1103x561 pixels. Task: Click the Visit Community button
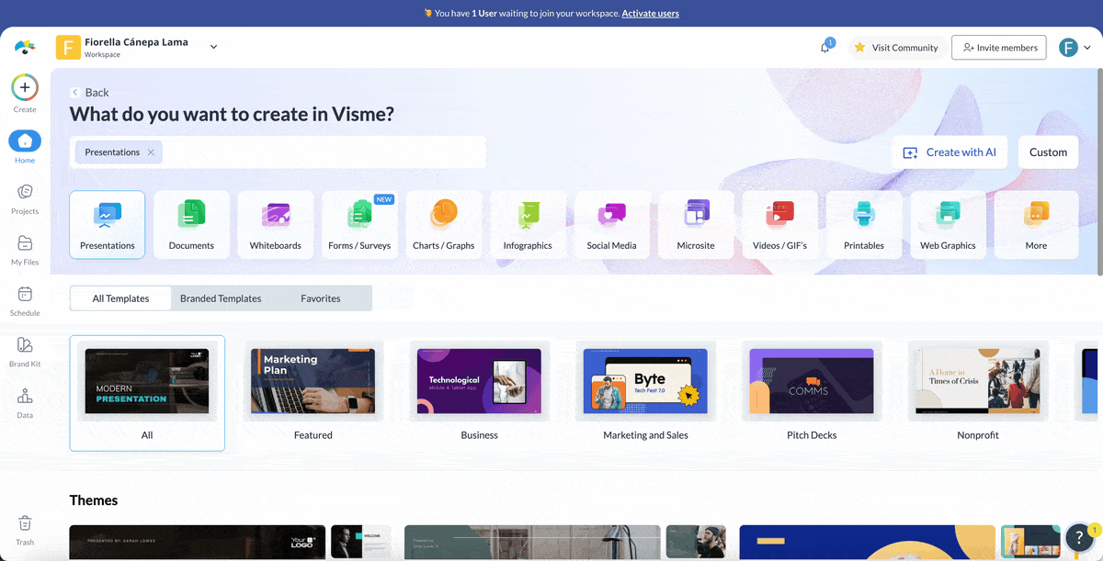(x=895, y=48)
